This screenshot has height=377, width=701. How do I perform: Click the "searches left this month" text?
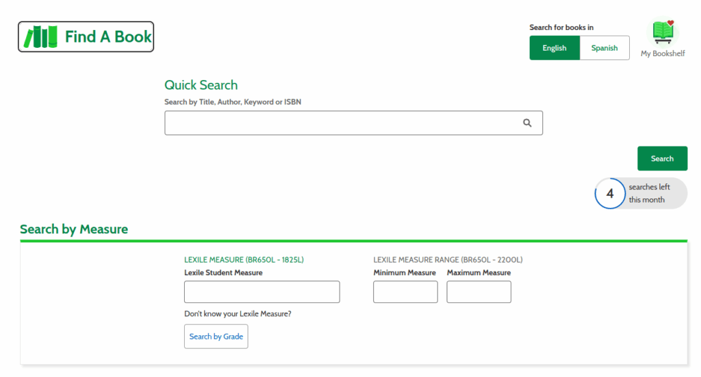[649, 194]
